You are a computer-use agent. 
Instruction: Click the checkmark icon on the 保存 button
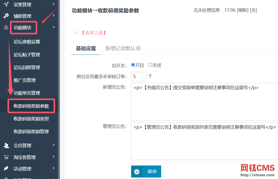(x=137, y=171)
